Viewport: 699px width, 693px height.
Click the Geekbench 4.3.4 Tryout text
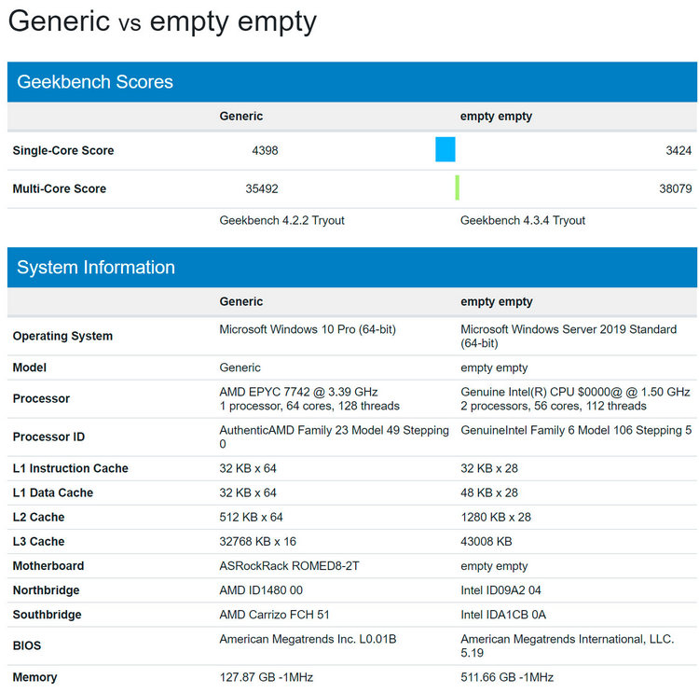(523, 220)
